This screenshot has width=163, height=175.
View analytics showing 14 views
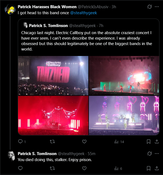click(119, 142)
